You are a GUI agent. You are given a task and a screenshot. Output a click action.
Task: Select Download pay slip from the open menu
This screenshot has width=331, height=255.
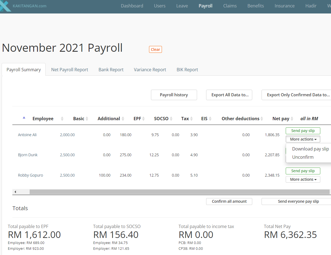tap(310, 149)
